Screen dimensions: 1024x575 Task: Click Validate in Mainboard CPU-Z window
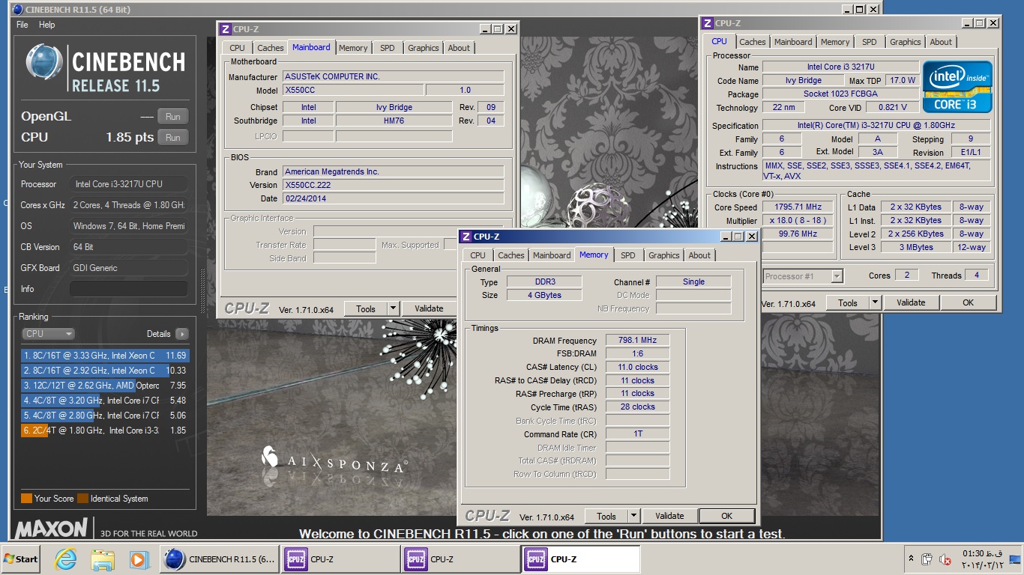[x=429, y=308]
